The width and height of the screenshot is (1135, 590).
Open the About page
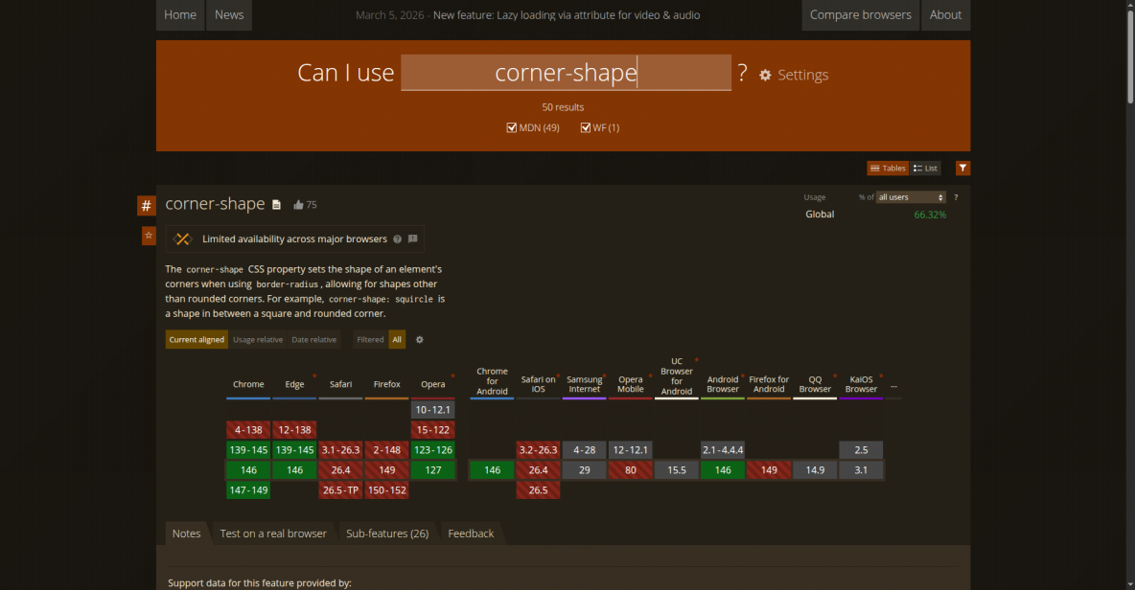pyautogui.click(x=945, y=15)
